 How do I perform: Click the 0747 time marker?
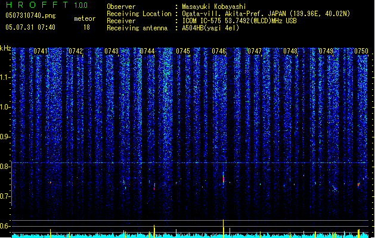(x=255, y=51)
